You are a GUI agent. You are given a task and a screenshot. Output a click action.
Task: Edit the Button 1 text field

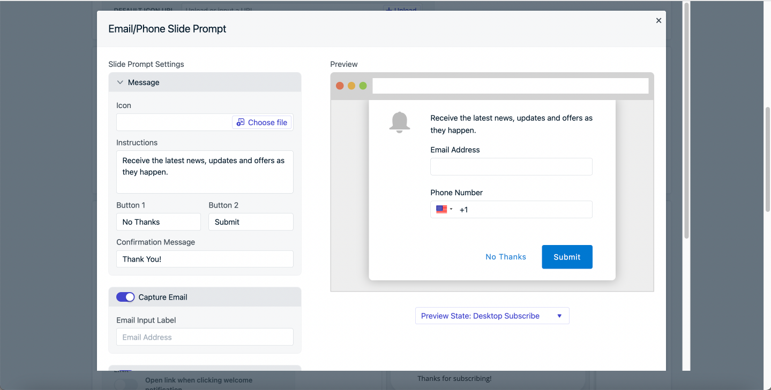pyautogui.click(x=158, y=222)
